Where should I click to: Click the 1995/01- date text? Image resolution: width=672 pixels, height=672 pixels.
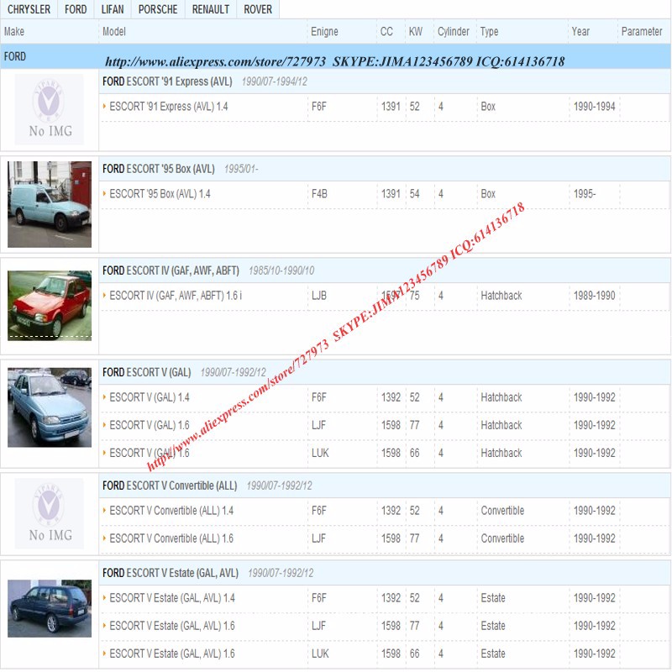[x=241, y=169]
